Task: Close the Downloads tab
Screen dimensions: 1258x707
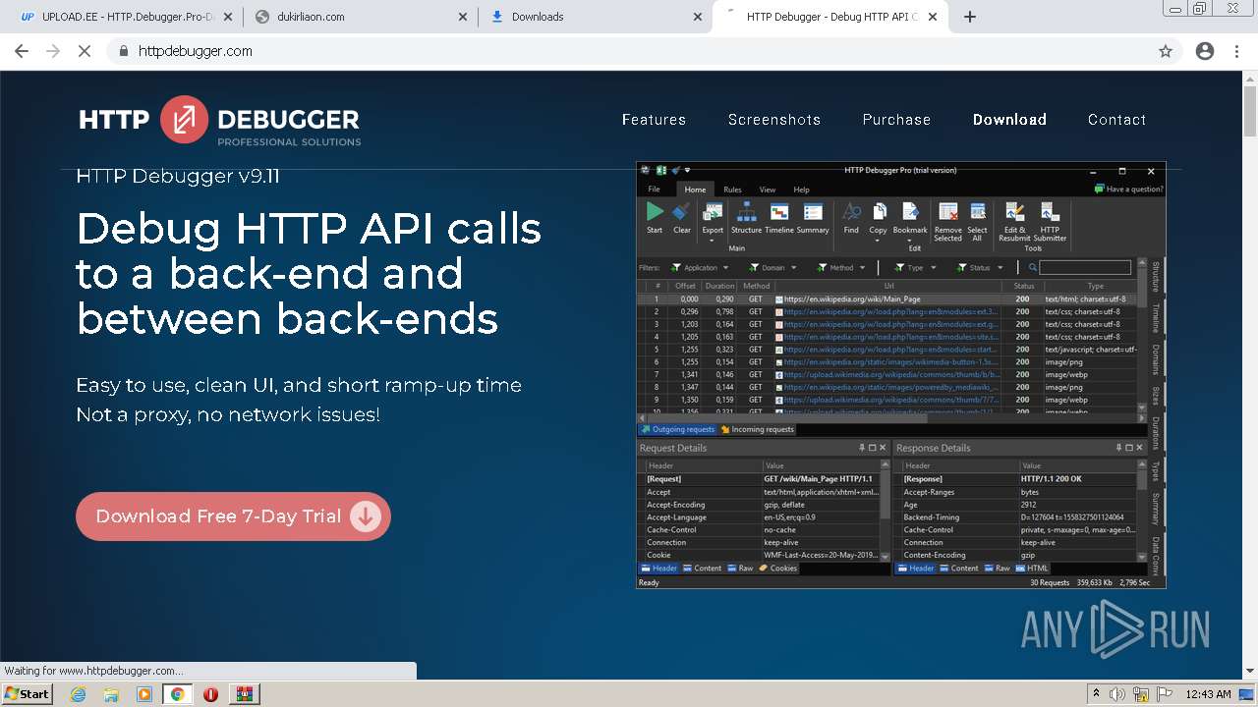Action: [698, 17]
